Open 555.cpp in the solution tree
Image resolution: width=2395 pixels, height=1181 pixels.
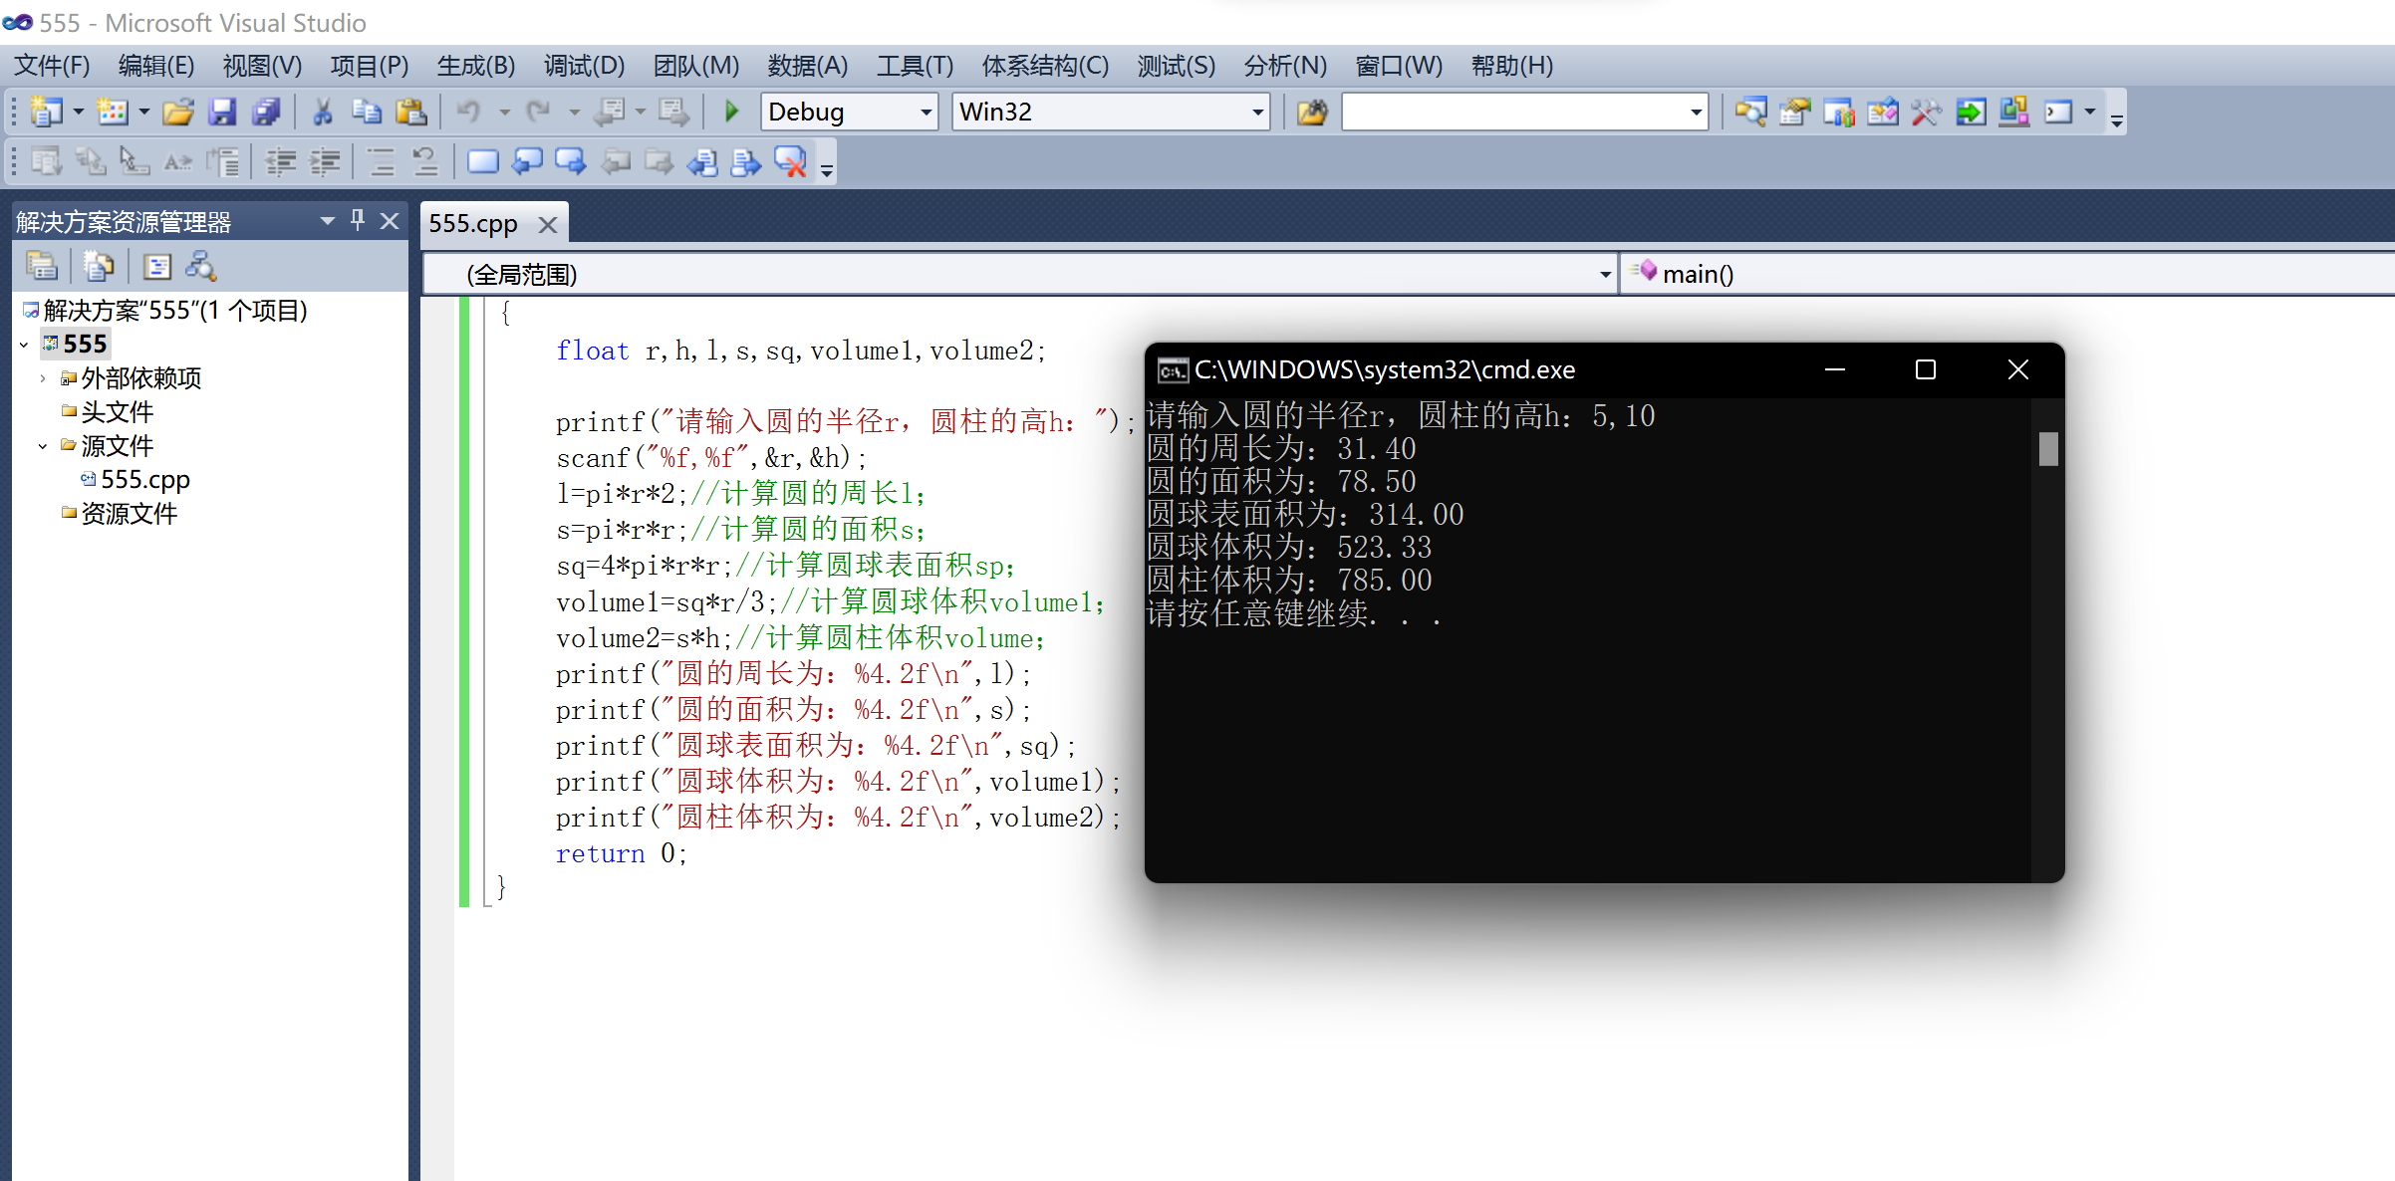pyautogui.click(x=144, y=480)
